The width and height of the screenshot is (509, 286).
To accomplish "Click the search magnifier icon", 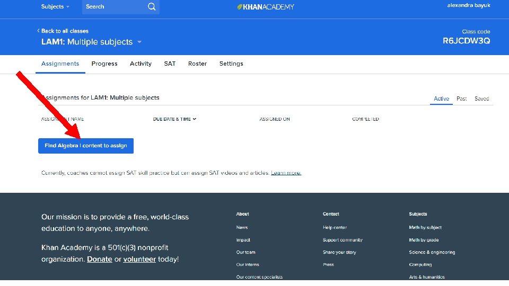I will point(152,6).
